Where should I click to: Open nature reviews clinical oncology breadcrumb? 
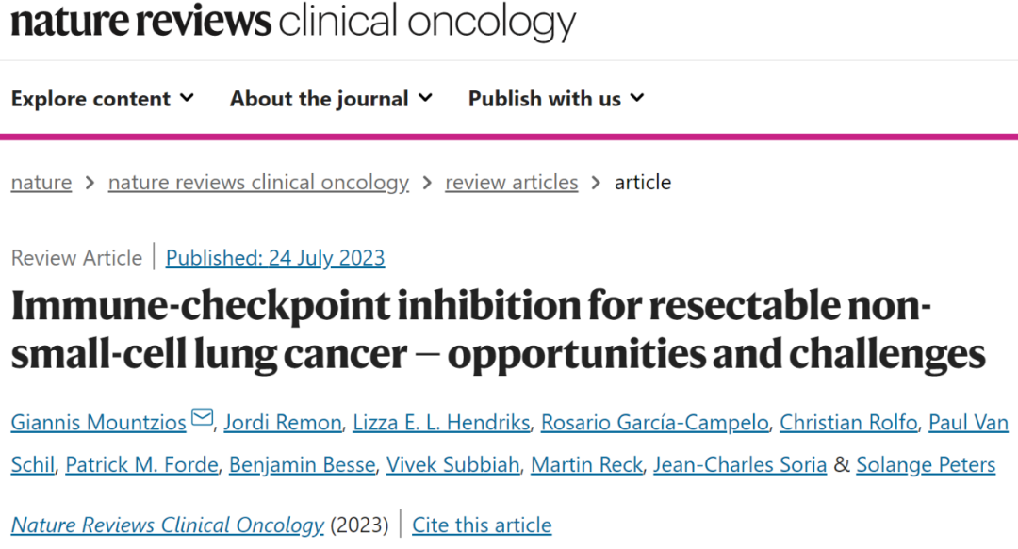pyautogui.click(x=258, y=182)
